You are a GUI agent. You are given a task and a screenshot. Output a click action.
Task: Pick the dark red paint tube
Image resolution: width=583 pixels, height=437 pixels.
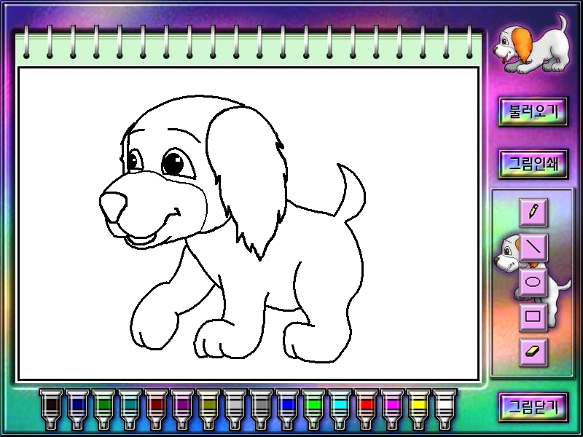pos(156,409)
